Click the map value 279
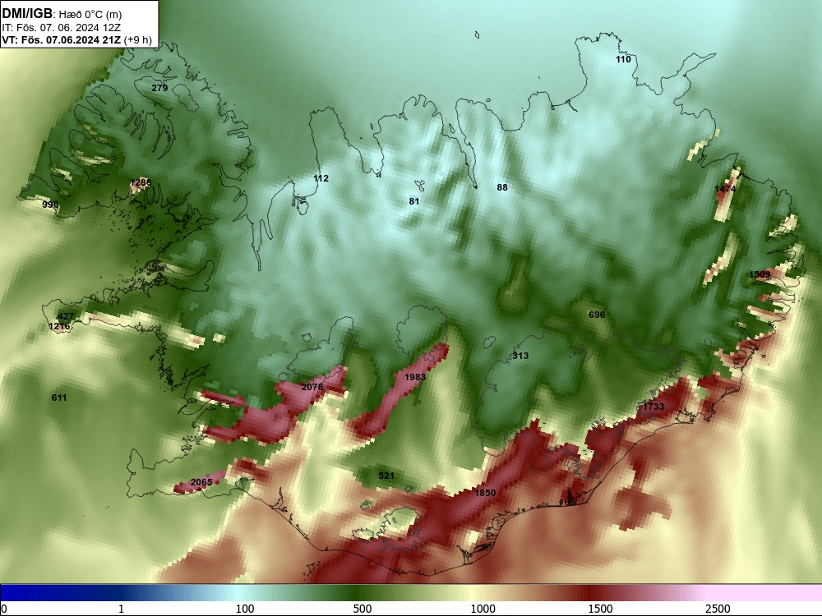822x616 pixels. click(x=159, y=88)
